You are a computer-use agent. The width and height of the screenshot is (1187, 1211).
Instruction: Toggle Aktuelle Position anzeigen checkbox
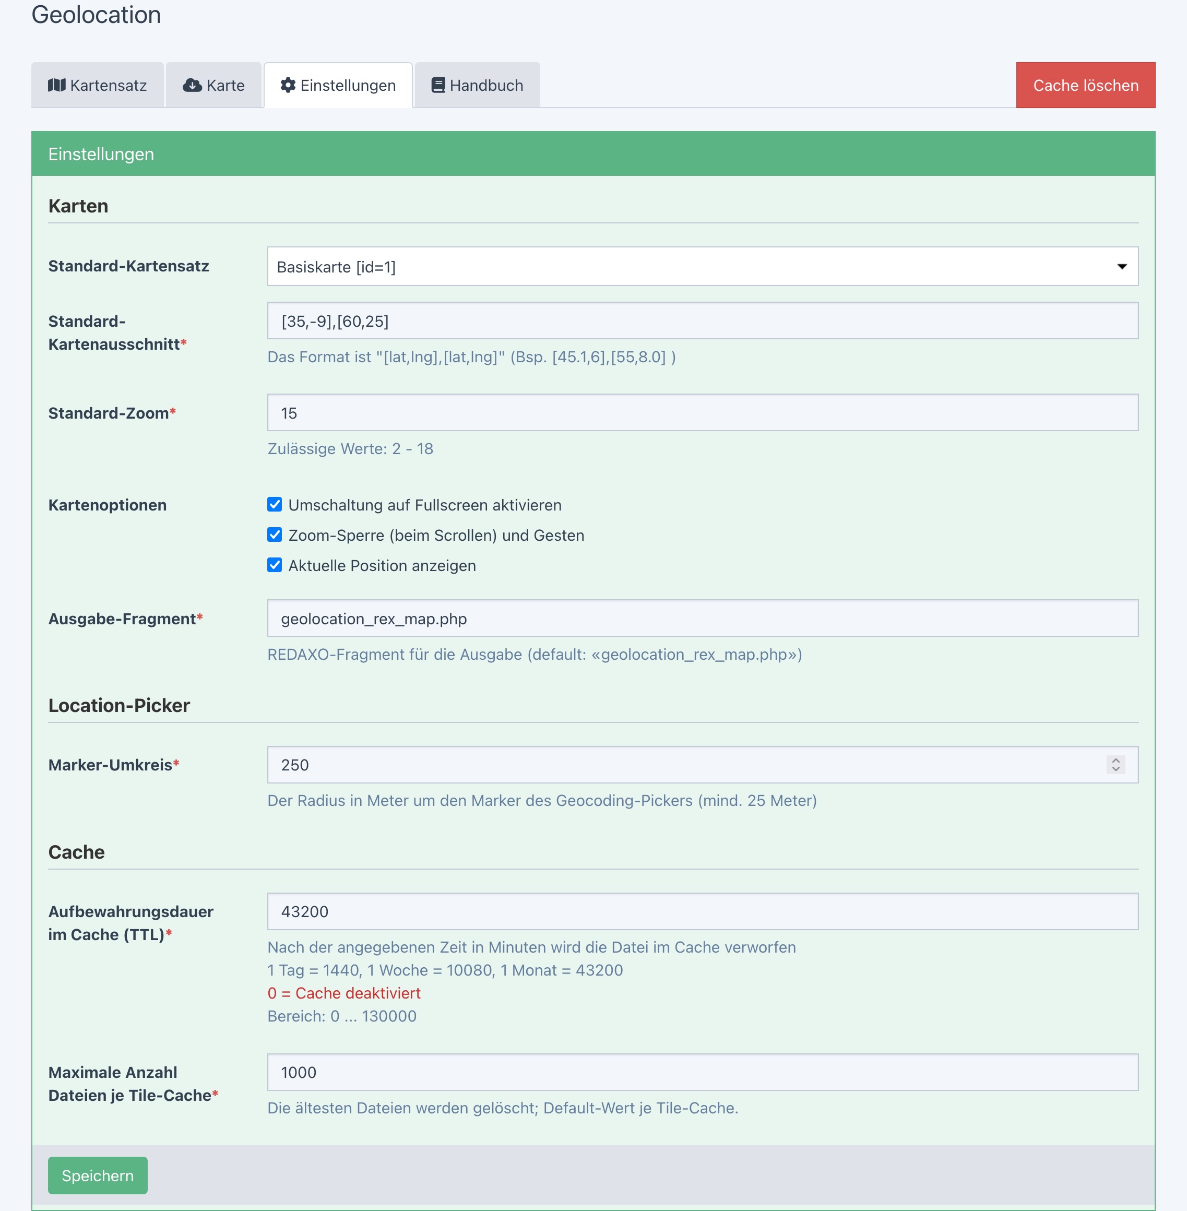(275, 565)
